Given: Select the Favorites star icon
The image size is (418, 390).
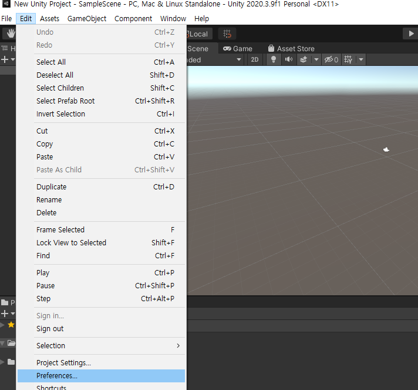Looking at the screenshot, I should [11, 325].
